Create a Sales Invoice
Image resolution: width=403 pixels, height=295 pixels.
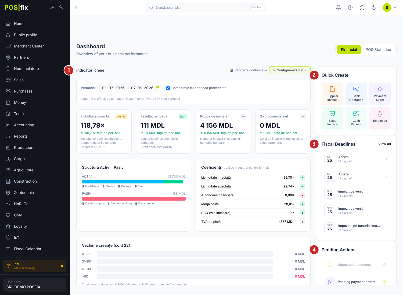click(x=332, y=118)
